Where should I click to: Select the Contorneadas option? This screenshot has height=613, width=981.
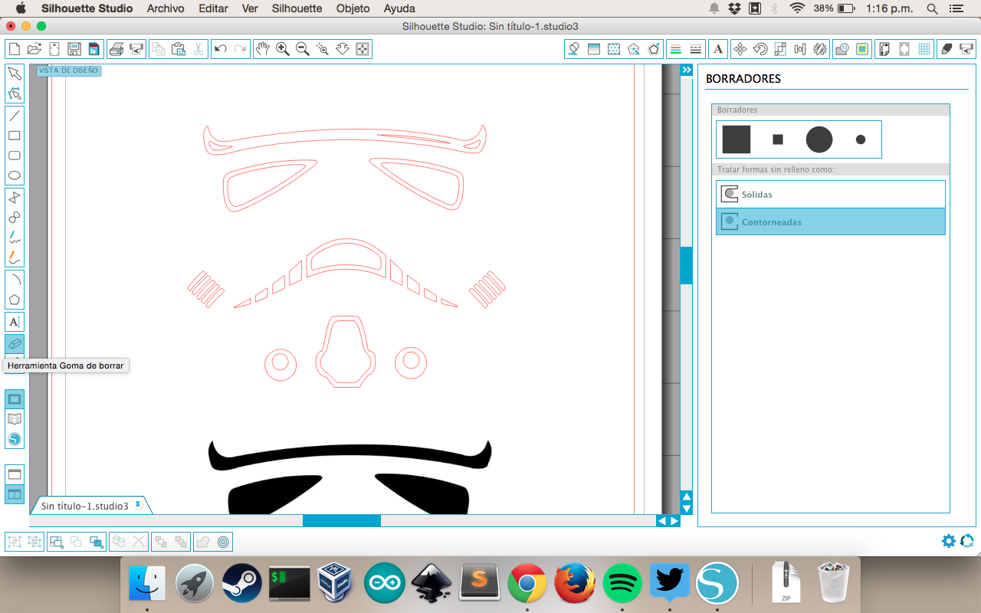[x=831, y=221]
